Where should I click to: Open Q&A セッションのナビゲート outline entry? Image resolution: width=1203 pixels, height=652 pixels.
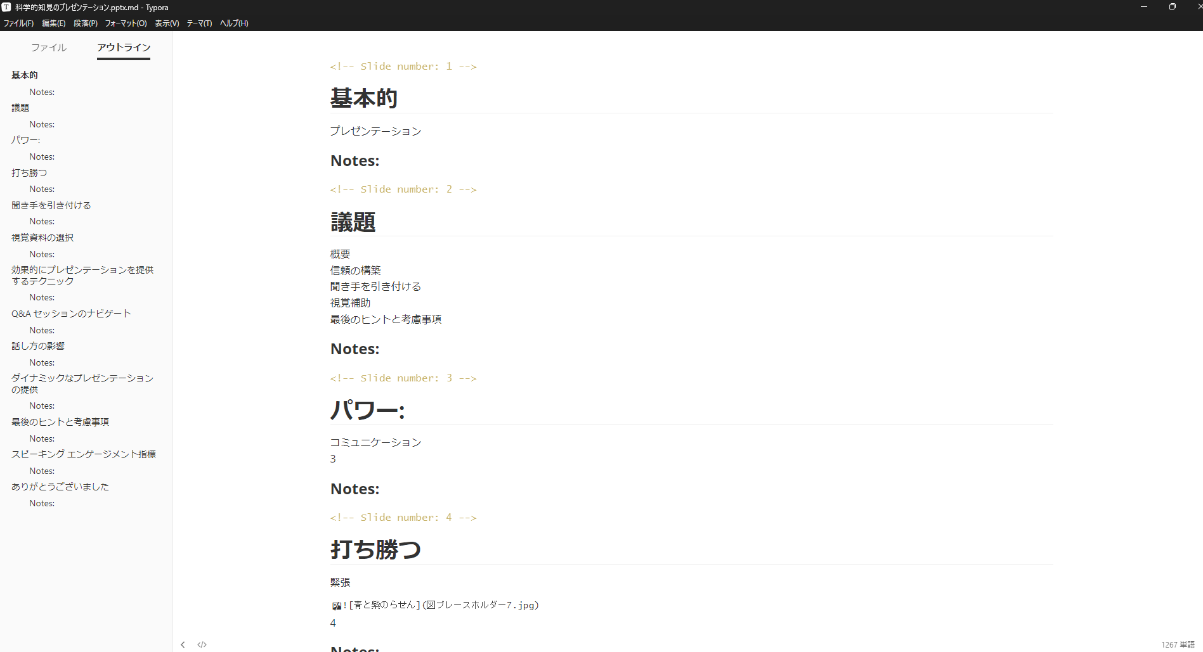[70, 313]
